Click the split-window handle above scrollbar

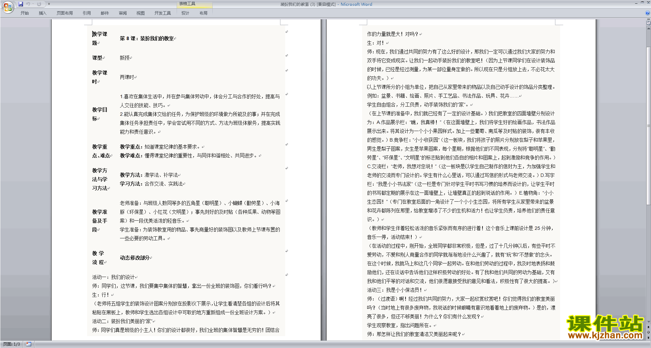point(648,20)
